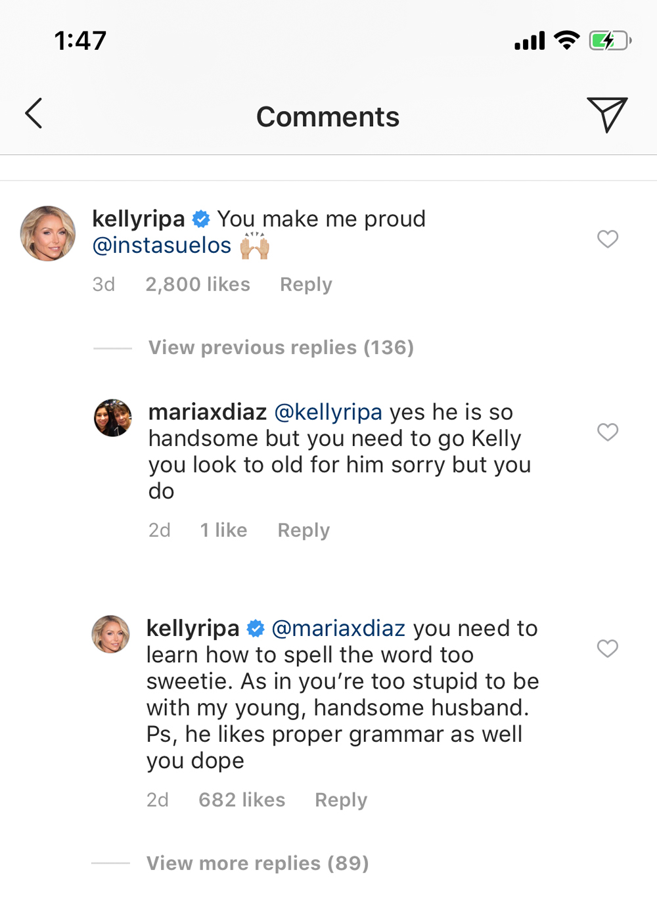The image size is (657, 906).
Task: Open direct share with the paper plane icon
Action: 607,116
